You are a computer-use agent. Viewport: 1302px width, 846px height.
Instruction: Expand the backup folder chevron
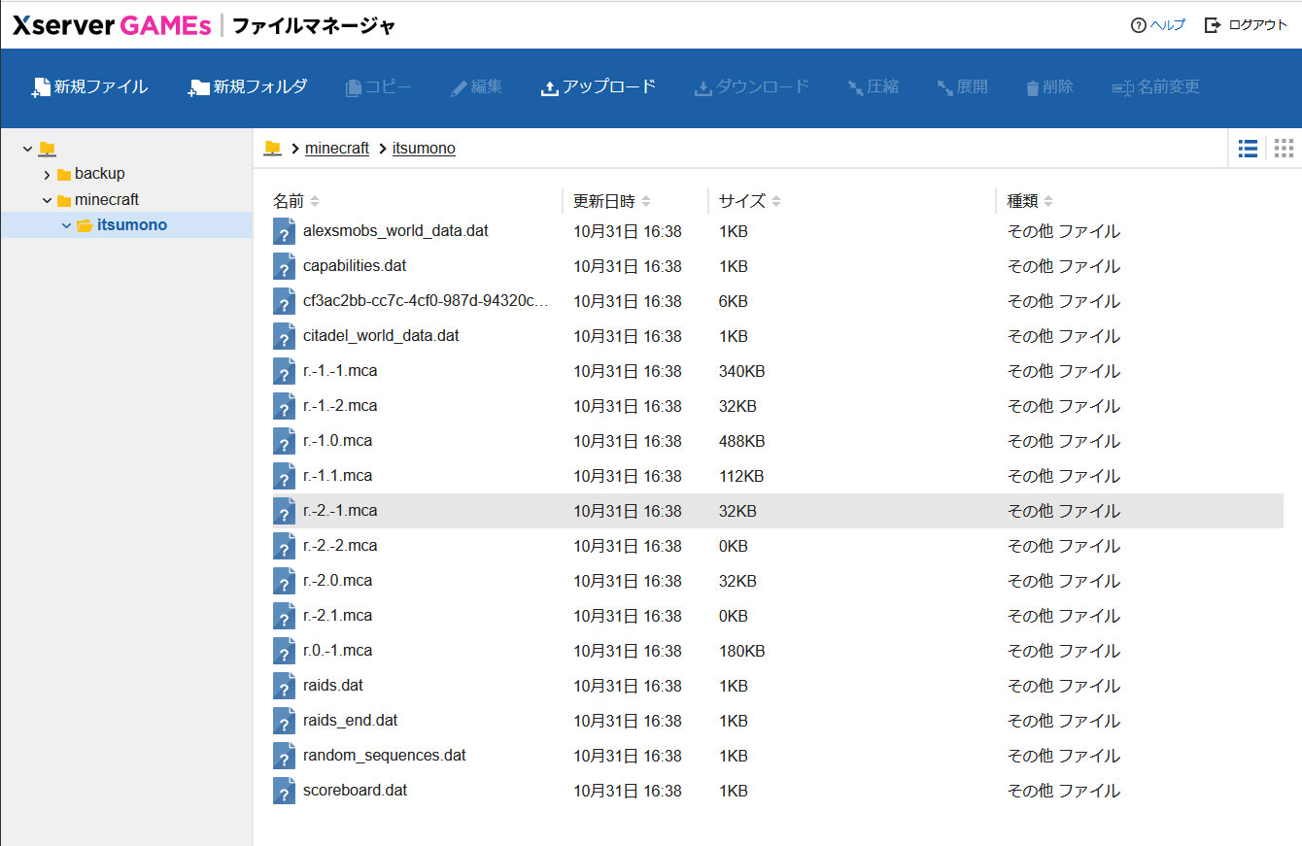coord(47,175)
